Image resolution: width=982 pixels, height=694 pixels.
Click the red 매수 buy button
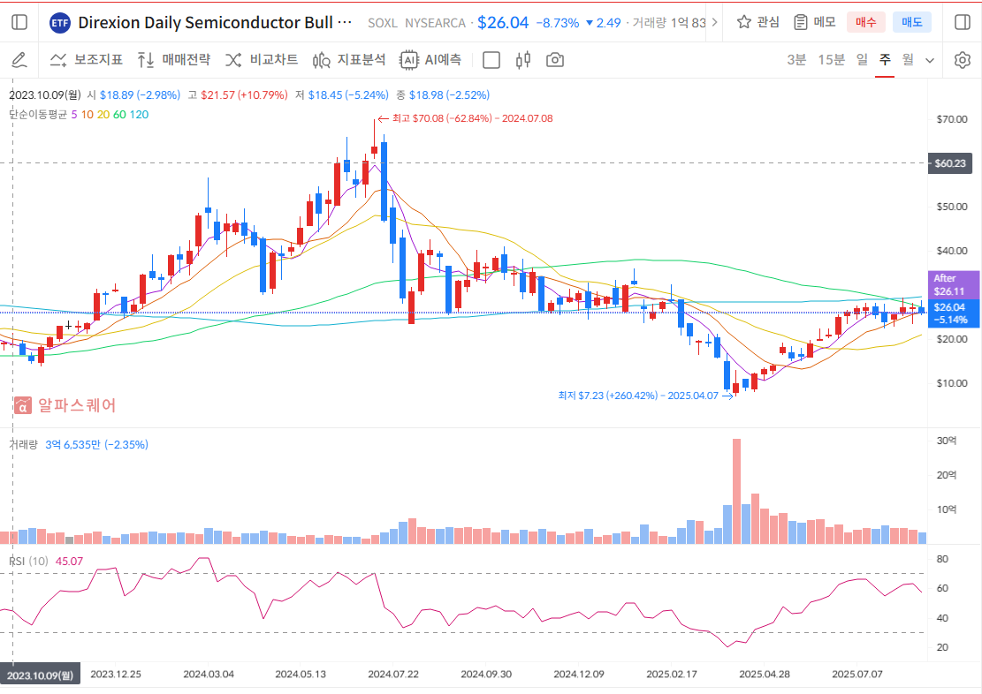pyautogui.click(x=865, y=23)
